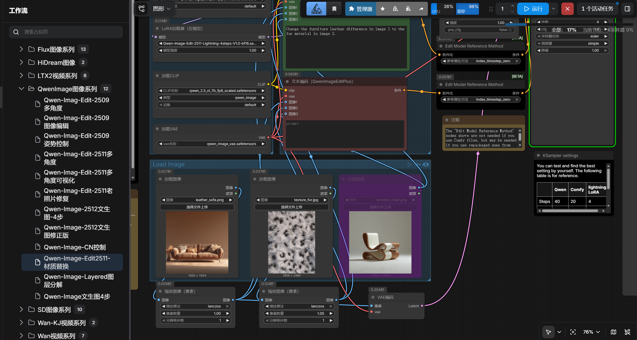The width and height of the screenshot is (637, 340).
Task: Select the pointer select-mode tool
Action: [x=548, y=332]
